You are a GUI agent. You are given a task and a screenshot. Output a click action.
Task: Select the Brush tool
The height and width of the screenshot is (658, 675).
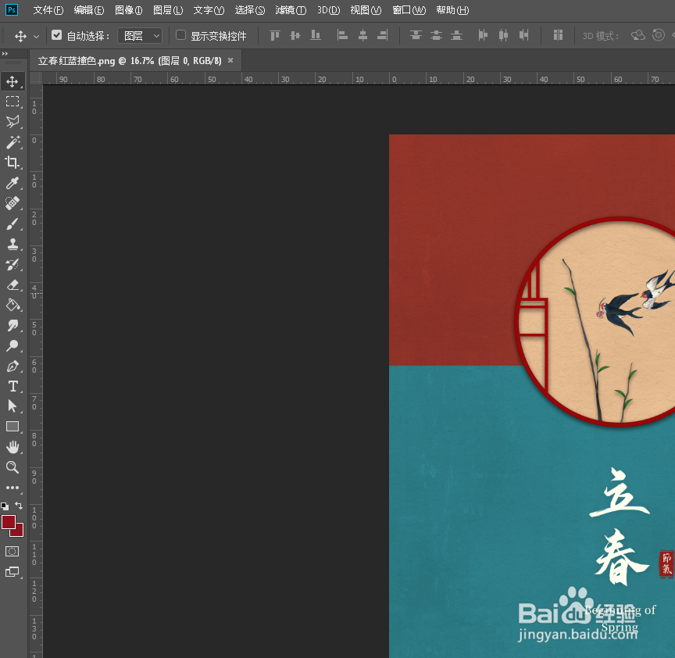(12, 224)
